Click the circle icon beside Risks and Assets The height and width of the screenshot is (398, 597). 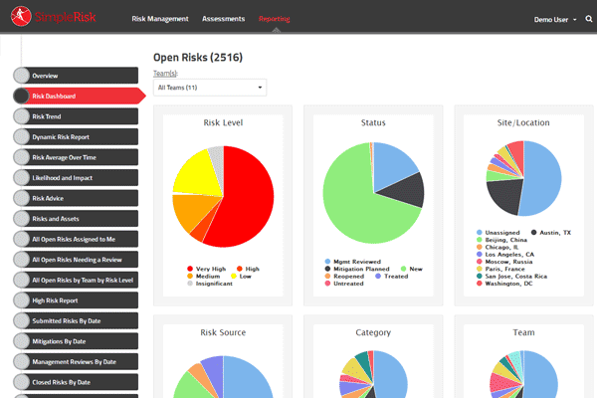(22, 218)
